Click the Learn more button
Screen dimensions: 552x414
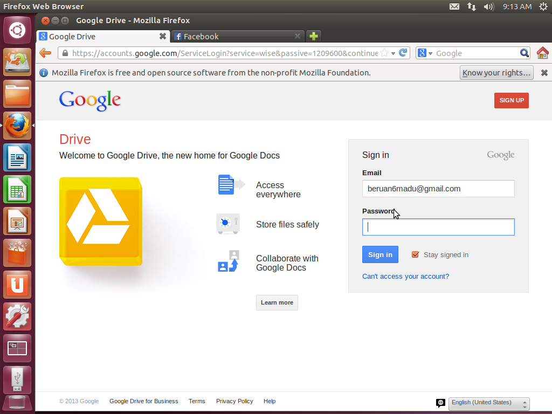click(277, 302)
